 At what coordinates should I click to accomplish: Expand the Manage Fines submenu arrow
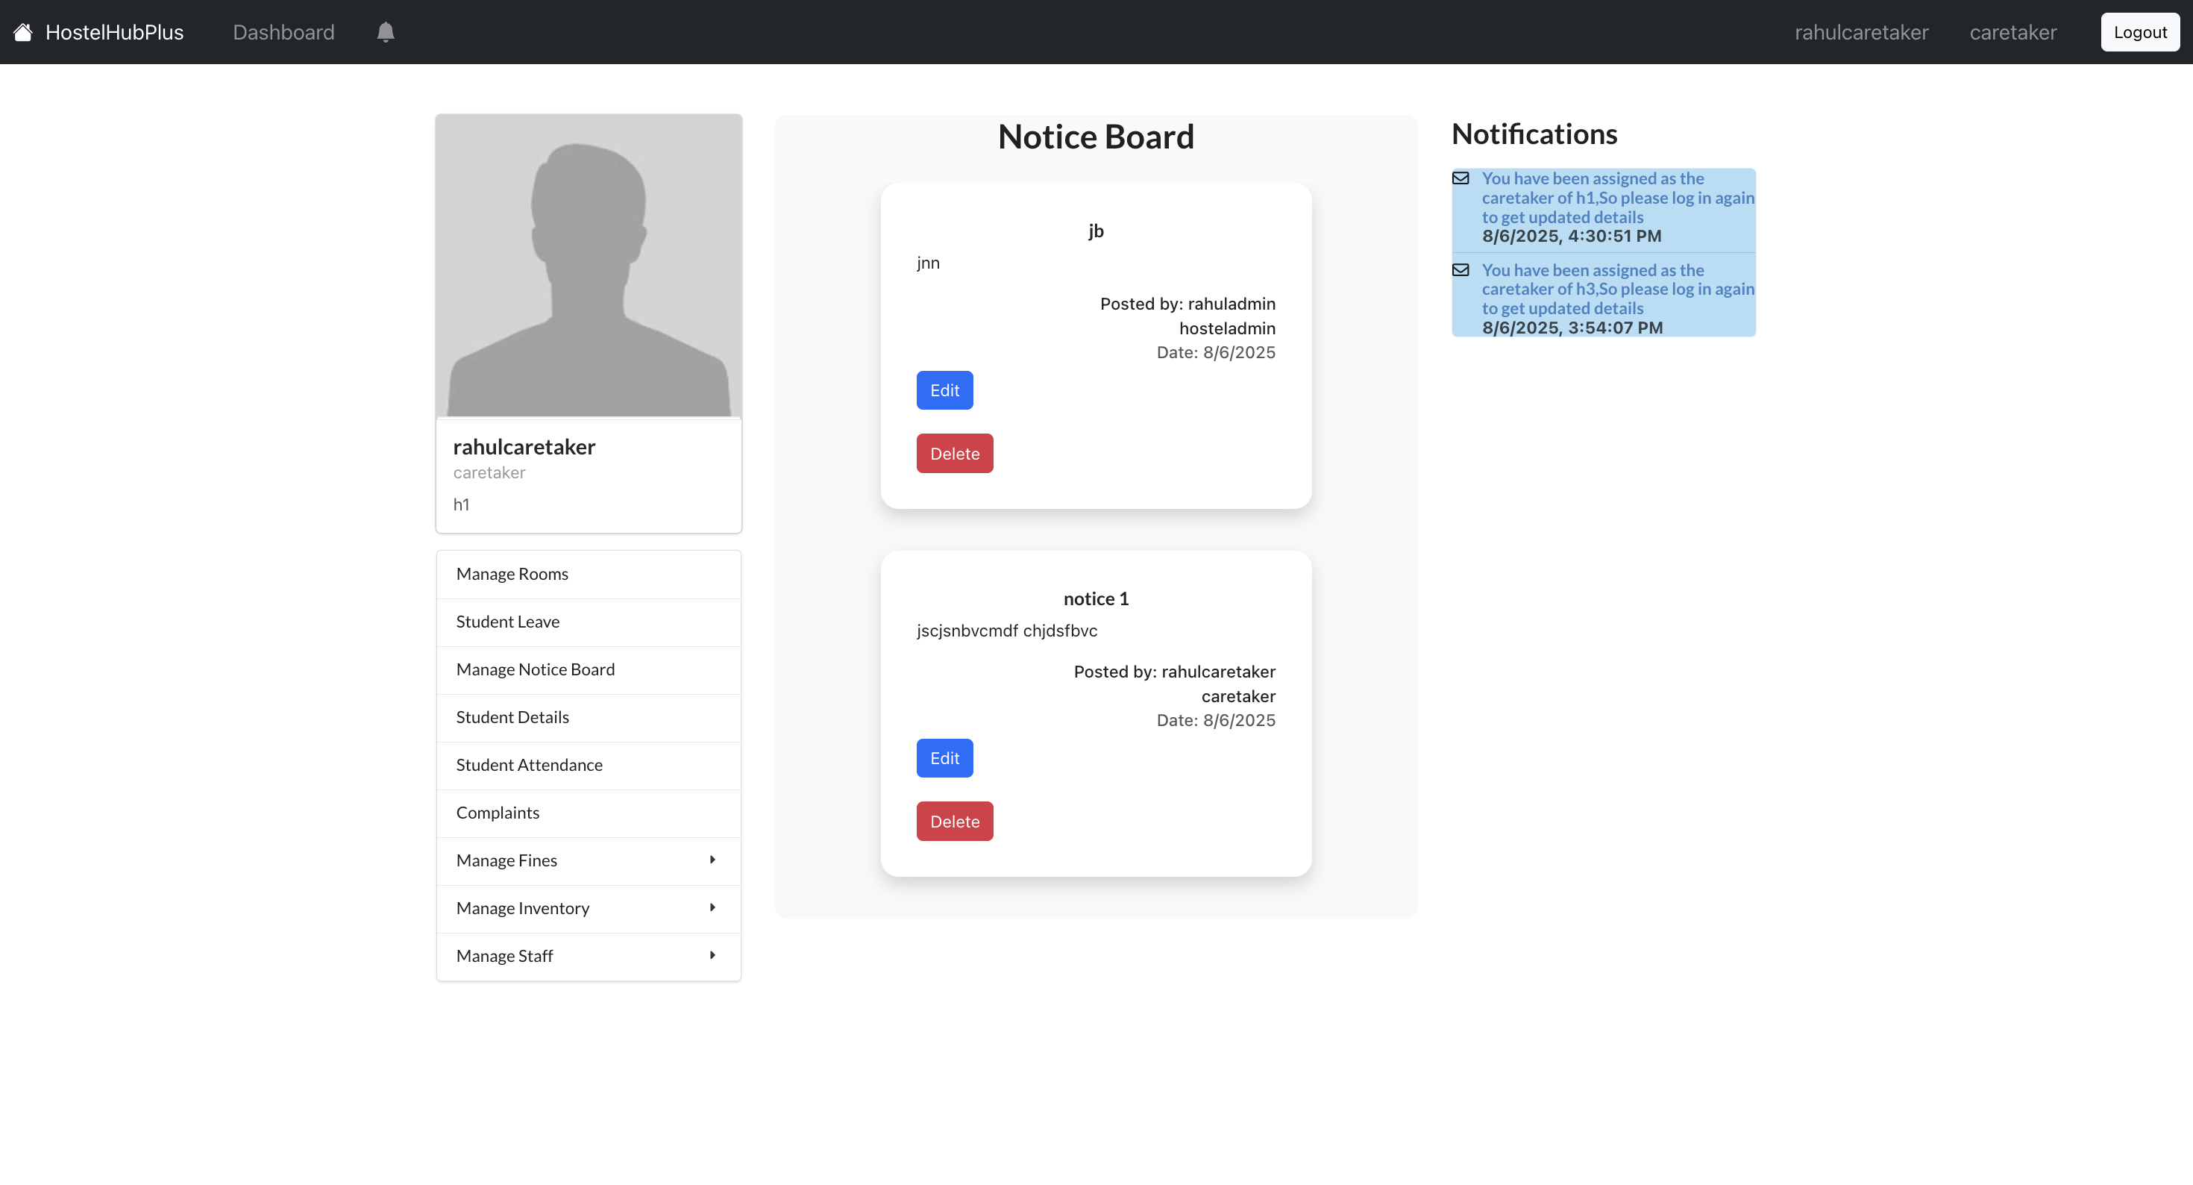712,860
